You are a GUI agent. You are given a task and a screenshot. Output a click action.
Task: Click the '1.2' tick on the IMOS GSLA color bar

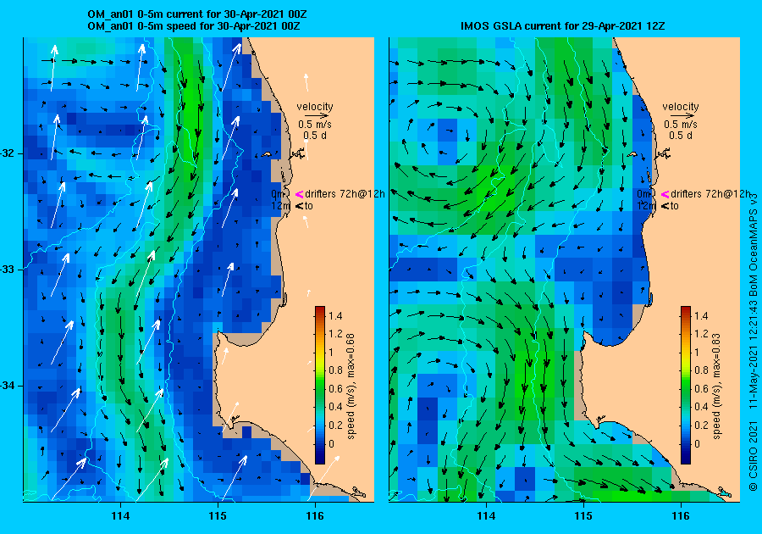(x=701, y=334)
